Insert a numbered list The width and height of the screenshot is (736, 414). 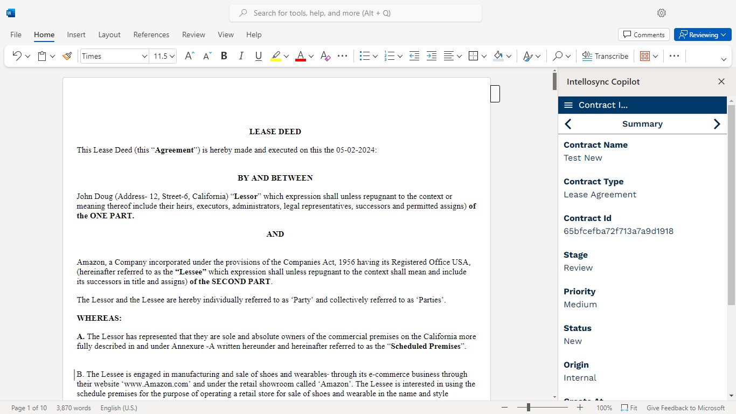point(390,56)
